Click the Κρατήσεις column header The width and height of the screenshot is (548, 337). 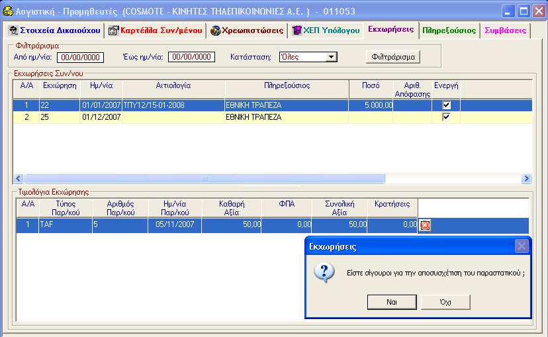click(392, 208)
